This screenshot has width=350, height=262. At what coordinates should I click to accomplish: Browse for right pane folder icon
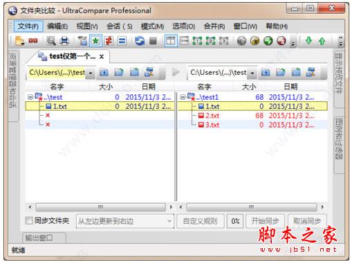click(x=281, y=73)
